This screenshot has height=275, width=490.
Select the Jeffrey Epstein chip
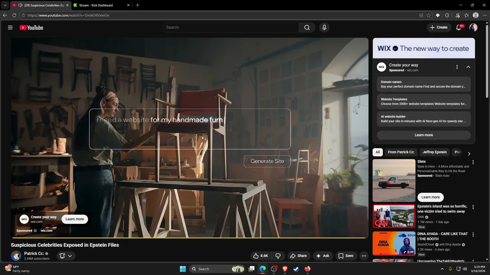[x=434, y=152]
